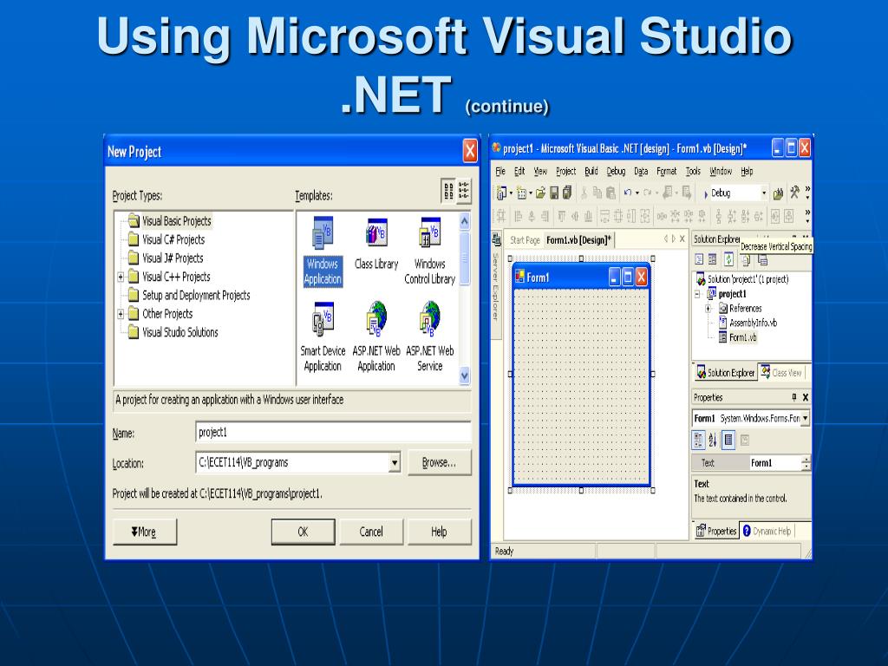Click Align to Grid layout toolbar icon

click(501, 216)
